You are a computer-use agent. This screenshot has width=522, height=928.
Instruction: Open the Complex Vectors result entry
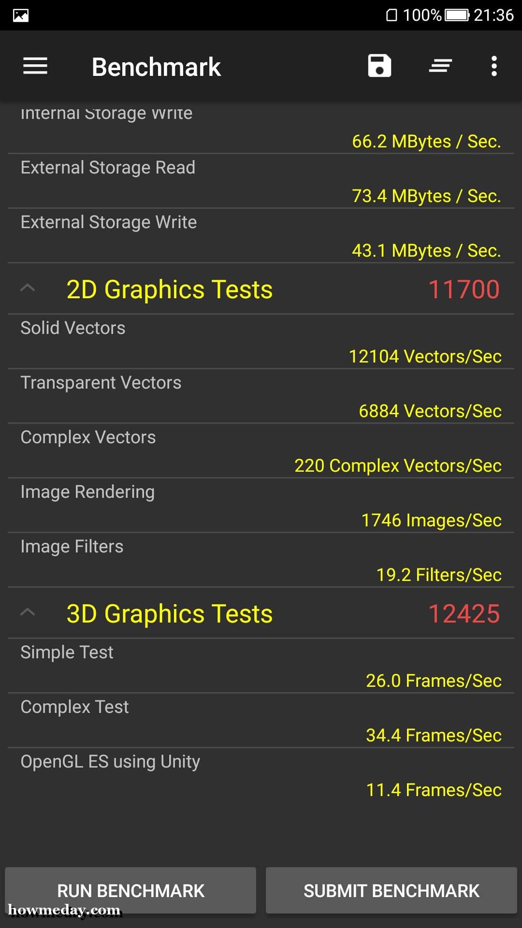(261, 451)
